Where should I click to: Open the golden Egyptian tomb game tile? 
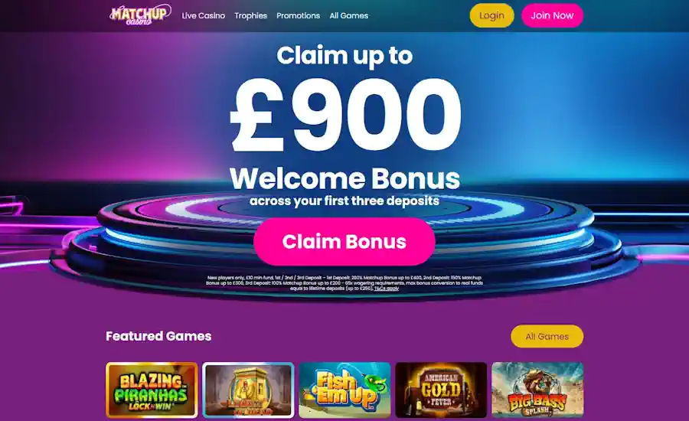pyautogui.click(x=248, y=390)
